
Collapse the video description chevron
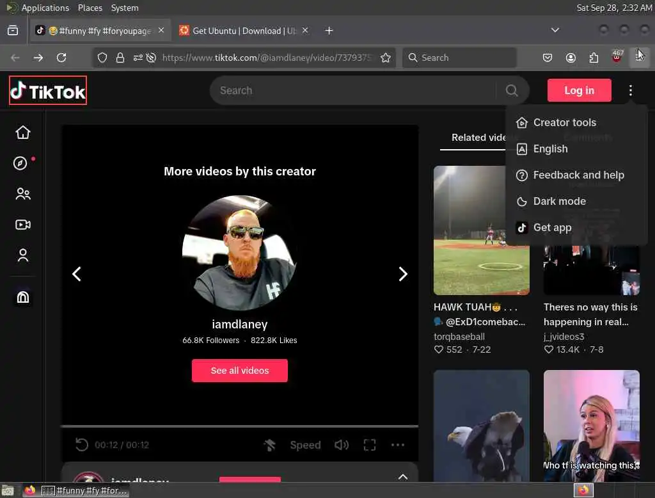[x=403, y=477]
